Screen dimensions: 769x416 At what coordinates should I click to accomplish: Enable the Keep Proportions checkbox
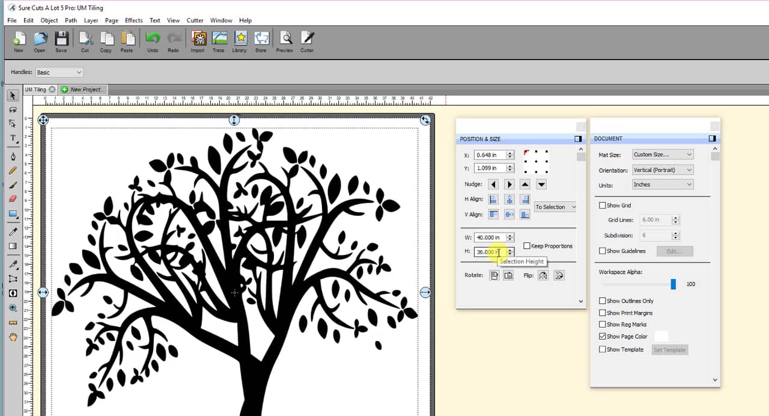527,246
